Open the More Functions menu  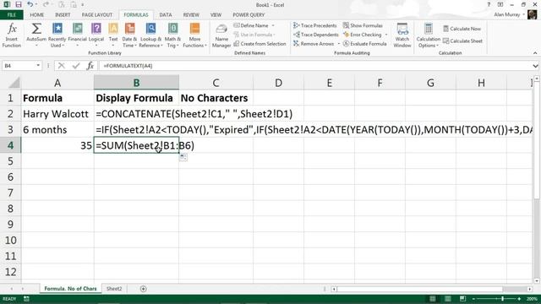point(194,35)
